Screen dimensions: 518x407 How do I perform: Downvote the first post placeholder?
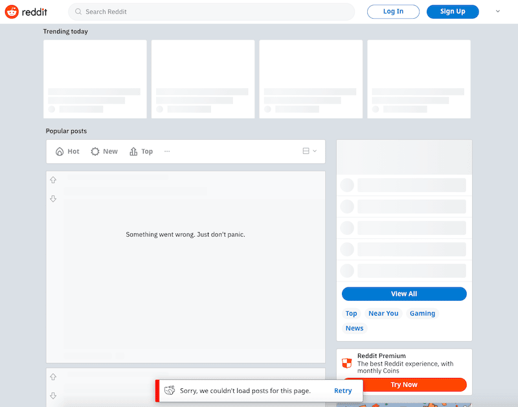(x=53, y=199)
